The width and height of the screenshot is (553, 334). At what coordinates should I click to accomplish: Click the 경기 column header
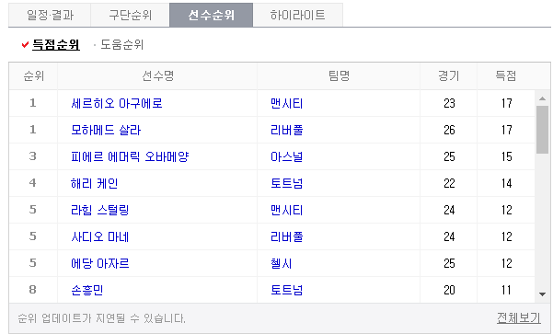click(449, 75)
